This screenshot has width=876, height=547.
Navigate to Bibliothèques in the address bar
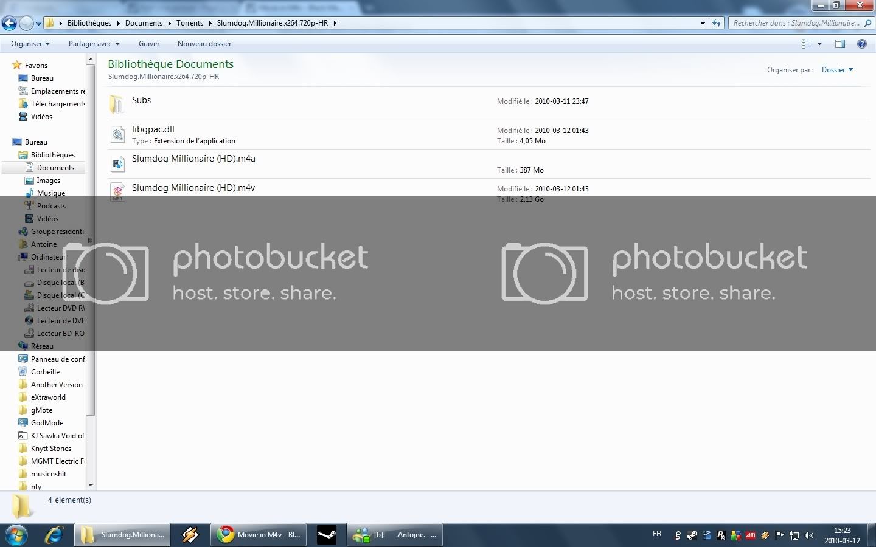[89, 23]
